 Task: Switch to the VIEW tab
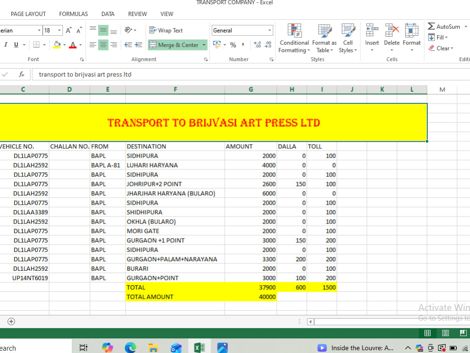167,14
